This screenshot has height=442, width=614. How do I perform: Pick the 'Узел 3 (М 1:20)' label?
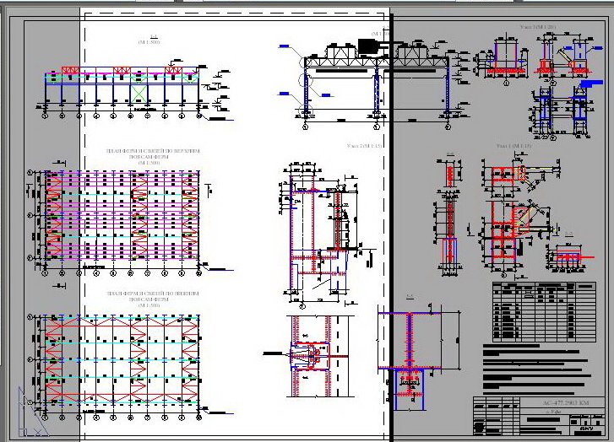(x=538, y=27)
